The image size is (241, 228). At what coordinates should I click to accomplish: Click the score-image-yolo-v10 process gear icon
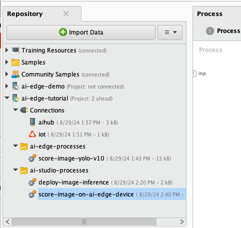point(32,158)
